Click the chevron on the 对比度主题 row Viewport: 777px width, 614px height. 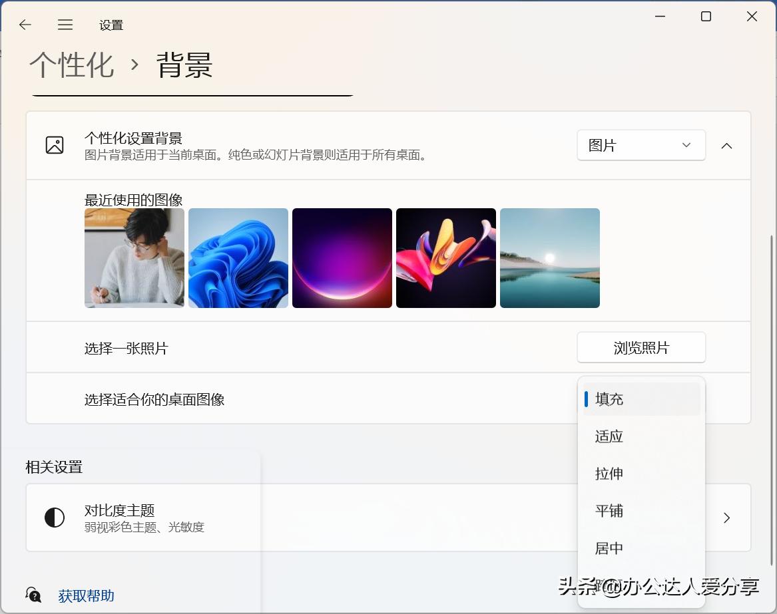726,518
